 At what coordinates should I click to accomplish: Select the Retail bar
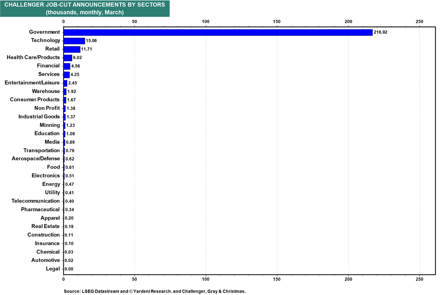(72, 49)
